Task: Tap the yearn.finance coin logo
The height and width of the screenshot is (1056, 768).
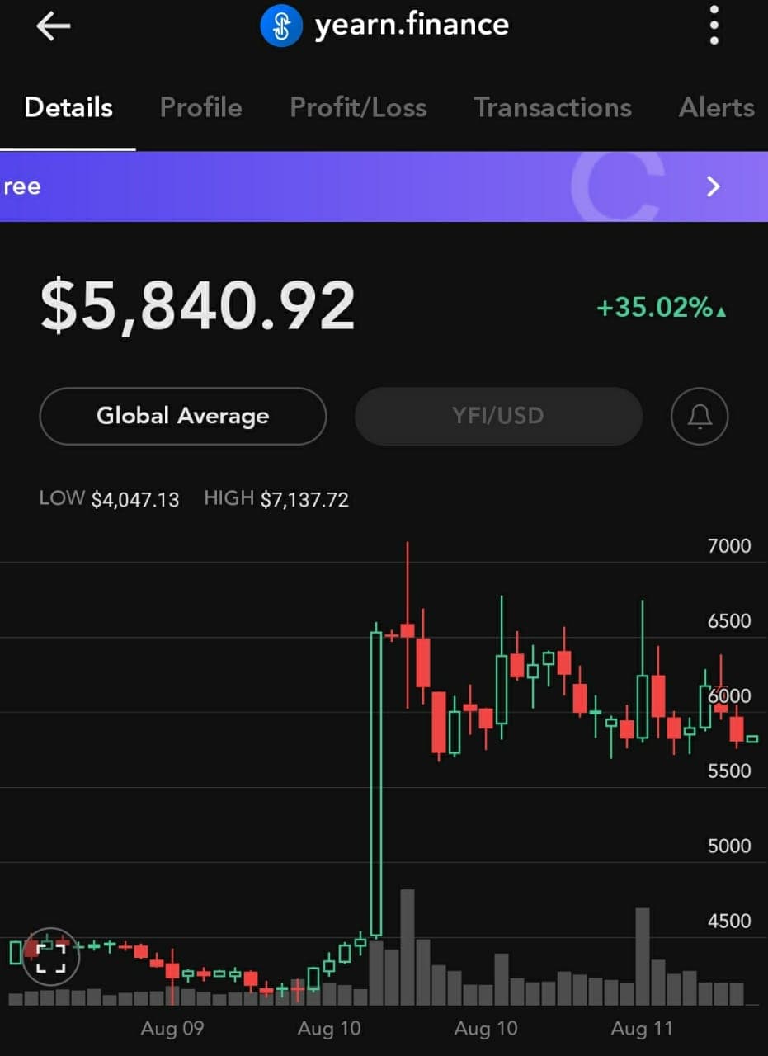Action: [281, 26]
